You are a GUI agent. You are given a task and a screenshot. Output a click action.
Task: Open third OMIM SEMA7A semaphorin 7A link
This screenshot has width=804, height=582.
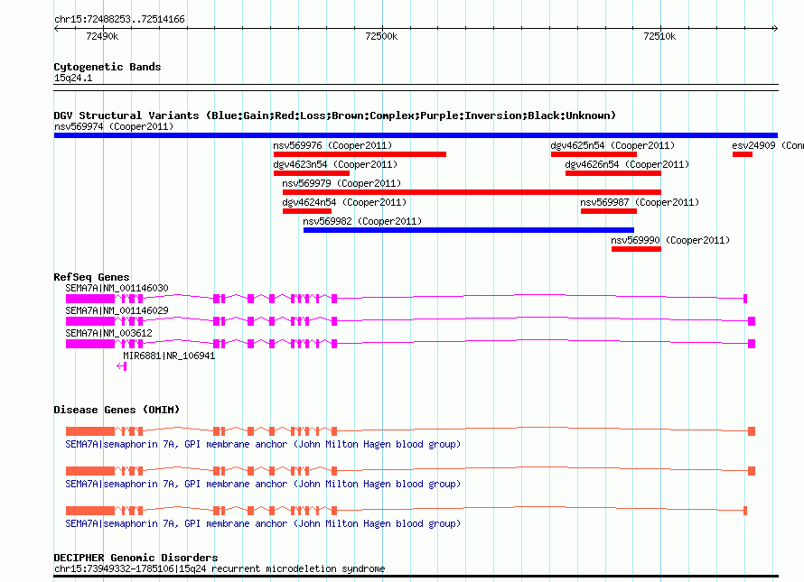coord(263,523)
